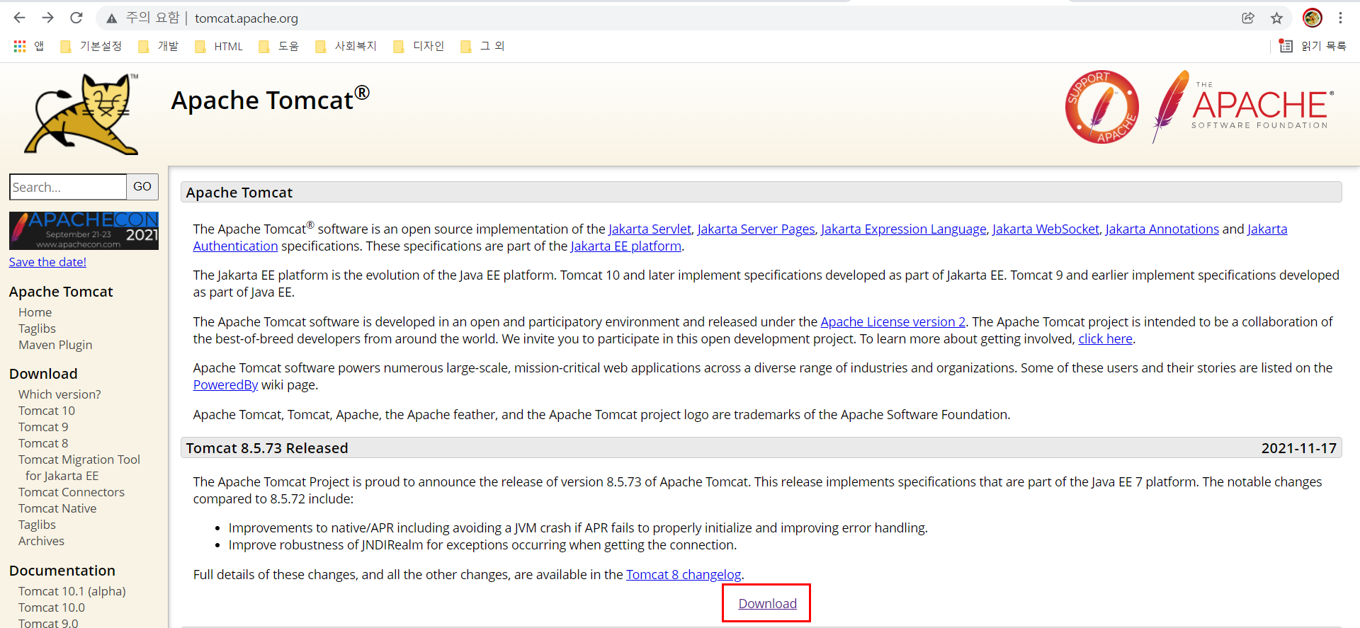Open the Jakarta EE platform link
Screen dimensions: 1360x628
point(626,246)
